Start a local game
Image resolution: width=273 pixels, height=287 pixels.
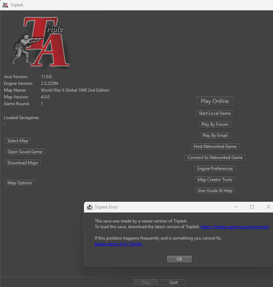(215, 113)
